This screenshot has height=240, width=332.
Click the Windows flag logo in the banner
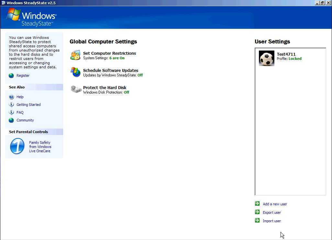tap(13, 15)
